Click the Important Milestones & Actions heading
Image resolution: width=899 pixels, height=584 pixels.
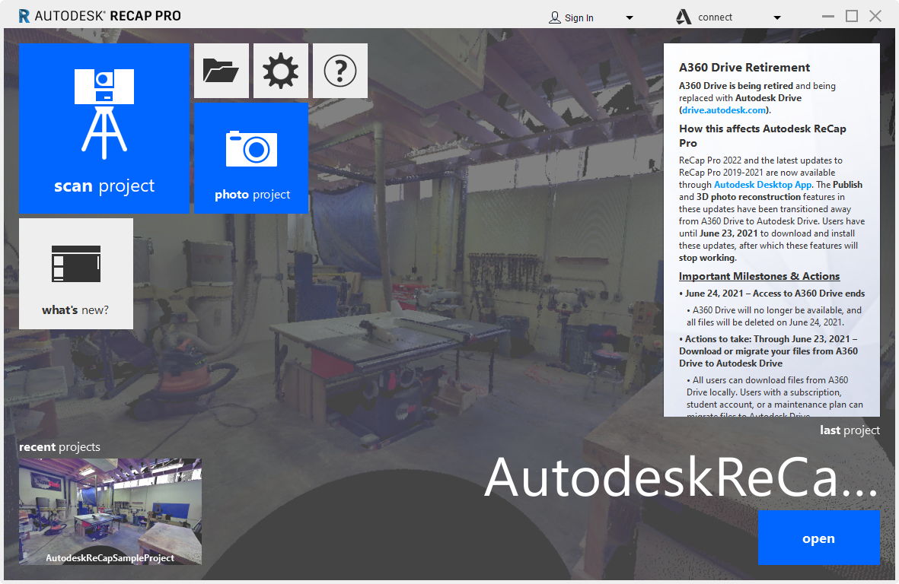759,276
